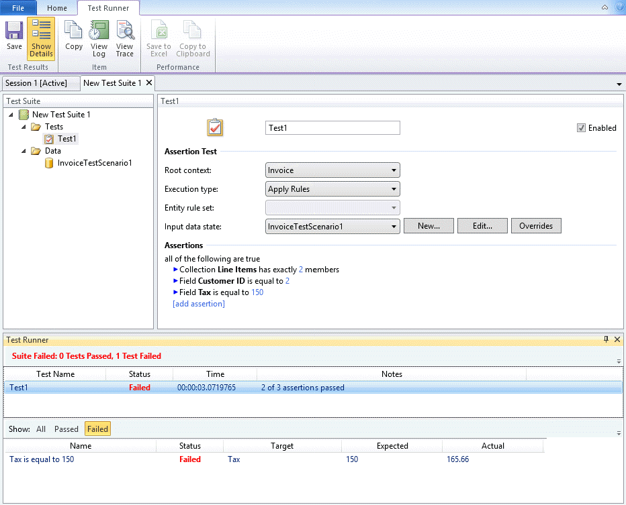
Task: Toggle the Show Details ribbon button
Action: click(41, 38)
